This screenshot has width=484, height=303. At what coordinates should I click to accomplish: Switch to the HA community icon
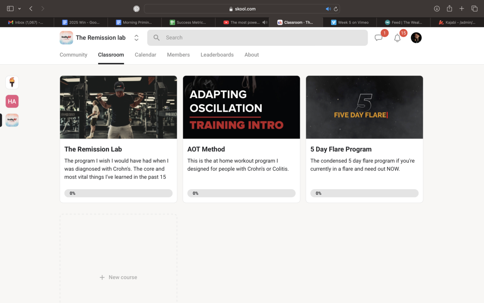point(12,101)
